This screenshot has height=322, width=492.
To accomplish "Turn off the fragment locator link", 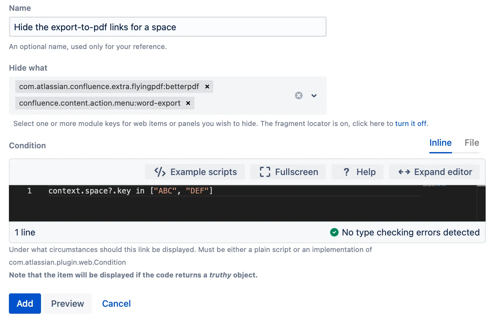I will coord(411,123).
